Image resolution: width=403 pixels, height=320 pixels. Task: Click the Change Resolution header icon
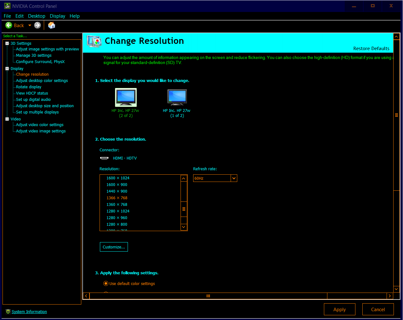(94, 41)
